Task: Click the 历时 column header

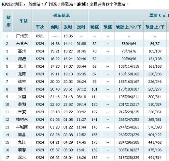Action: tap(81, 27)
